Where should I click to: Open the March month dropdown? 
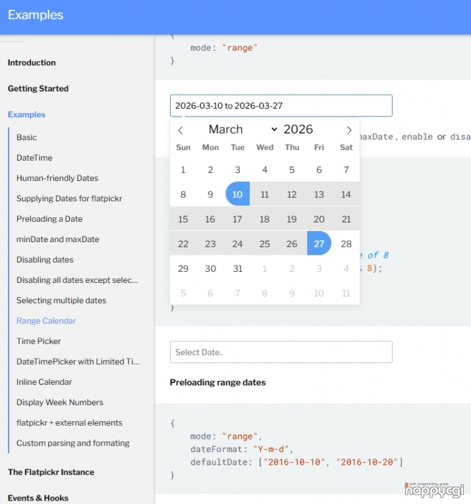tap(242, 130)
